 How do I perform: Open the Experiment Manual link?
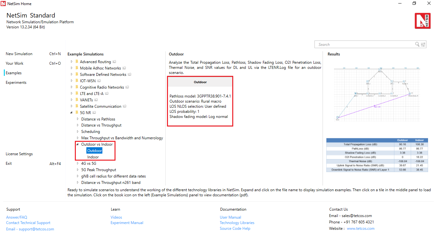coord(127,223)
